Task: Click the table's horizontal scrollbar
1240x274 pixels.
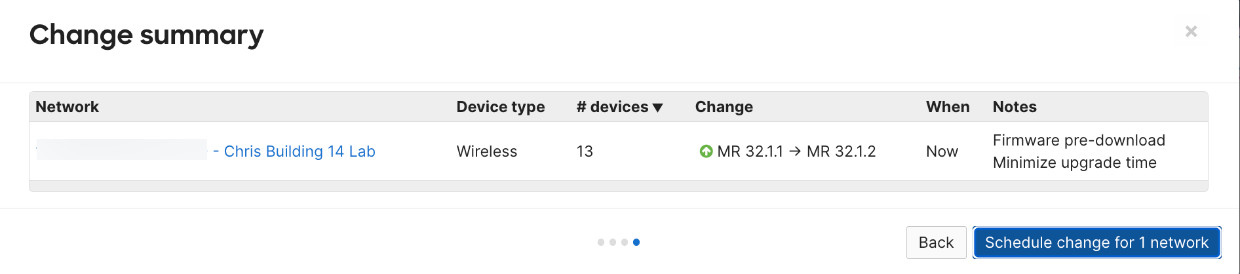Action: click(618, 186)
